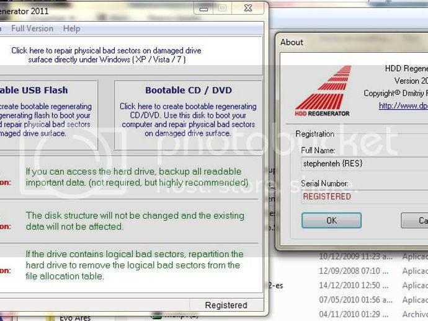This screenshot has width=428, height=321.
Task: Open the http://www.dp link in About
Action: point(403,105)
